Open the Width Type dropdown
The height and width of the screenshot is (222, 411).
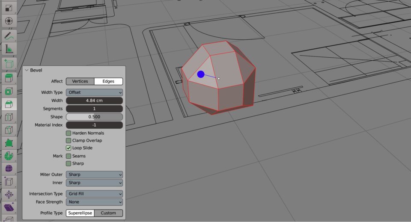click(94, 92)
